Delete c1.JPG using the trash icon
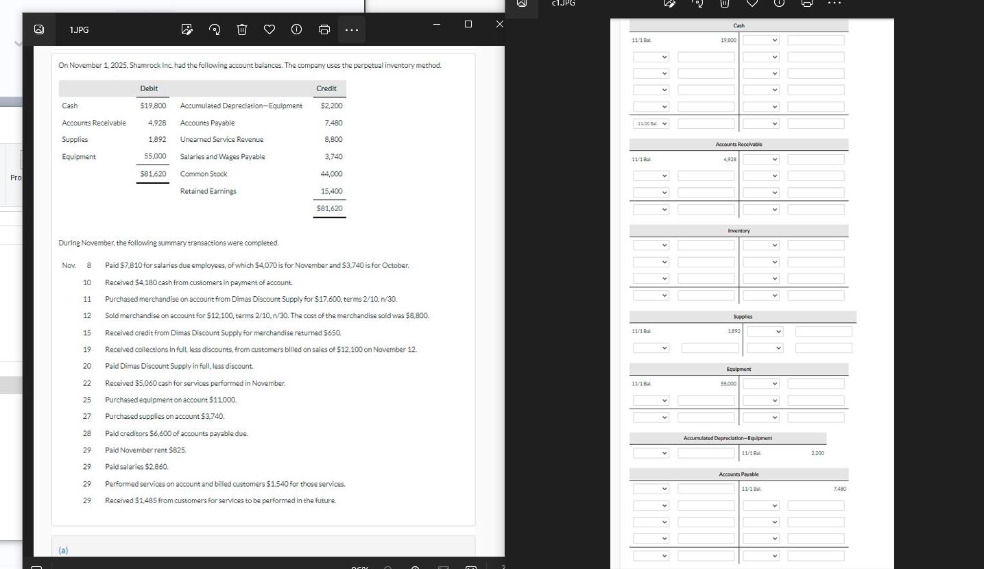This screenshot has width=984, height=569. pyautogui.click(x=724, y=4)
